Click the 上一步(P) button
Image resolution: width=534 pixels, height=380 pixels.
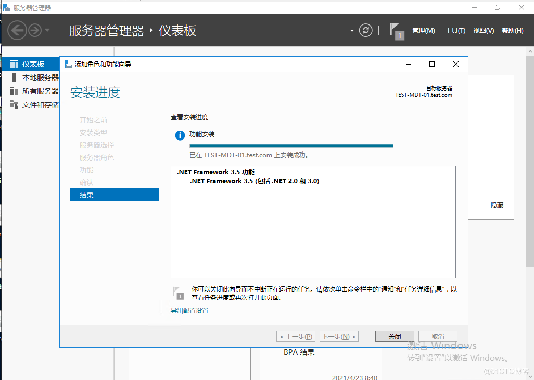click(296, 336)
